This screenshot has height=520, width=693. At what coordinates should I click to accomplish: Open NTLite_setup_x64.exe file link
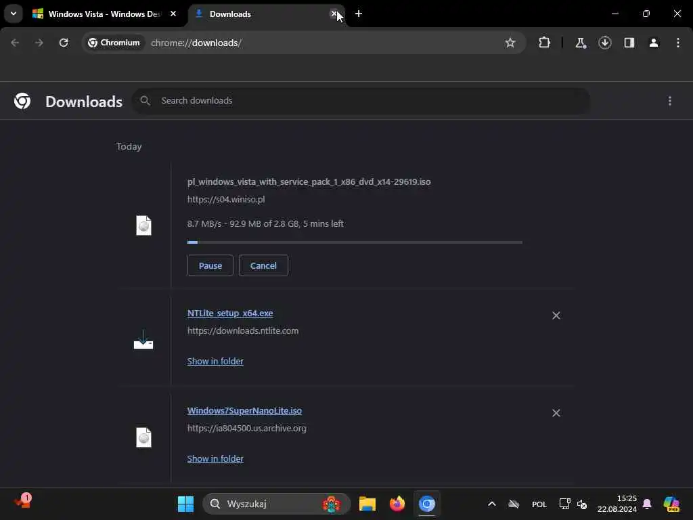(230, 313)
